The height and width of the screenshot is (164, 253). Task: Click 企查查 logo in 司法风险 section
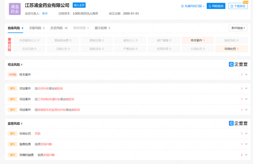[x=238, y=64]
